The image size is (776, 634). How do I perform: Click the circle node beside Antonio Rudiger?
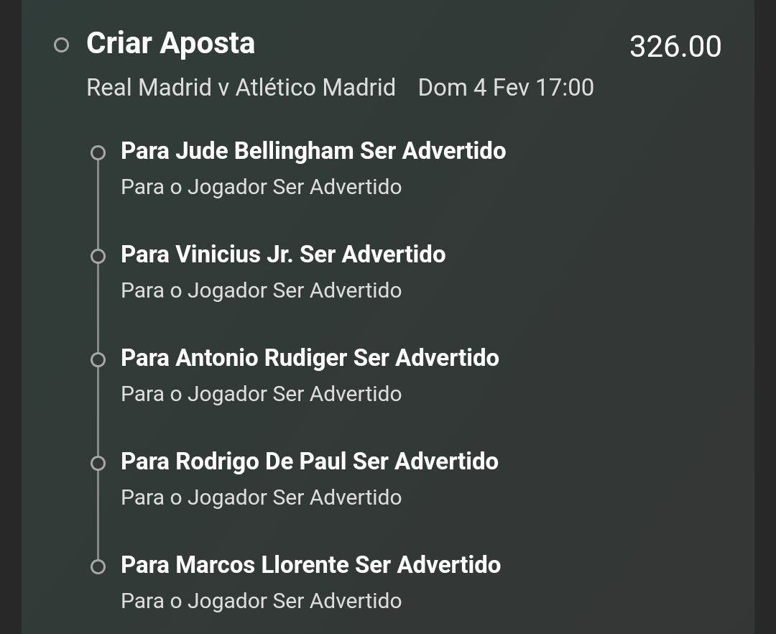coord(98,359)
